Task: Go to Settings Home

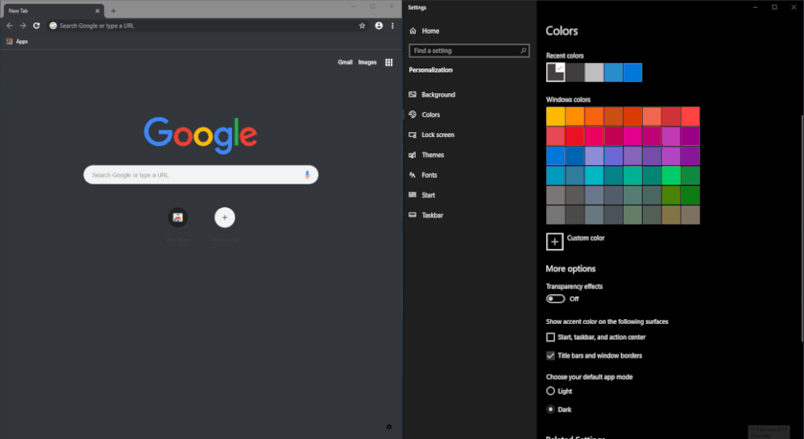Action: (424, 31)
